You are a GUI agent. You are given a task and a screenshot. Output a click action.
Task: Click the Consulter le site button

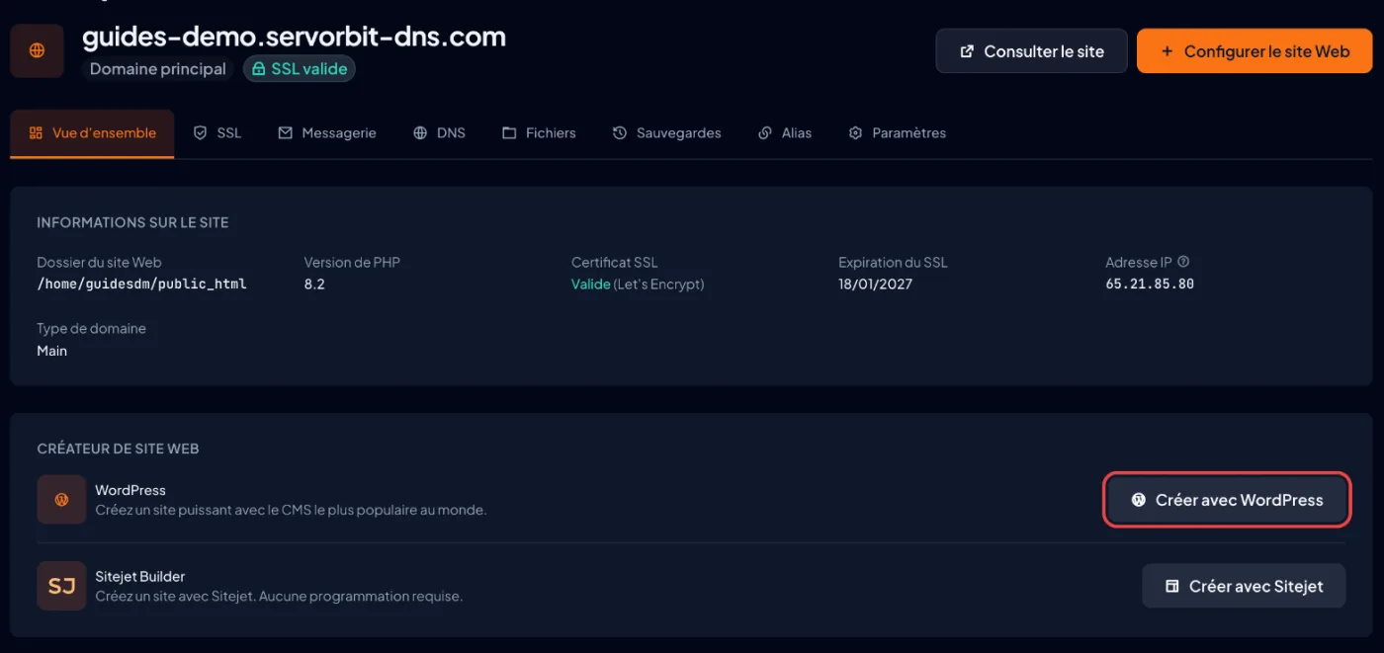coord(1032,51)
